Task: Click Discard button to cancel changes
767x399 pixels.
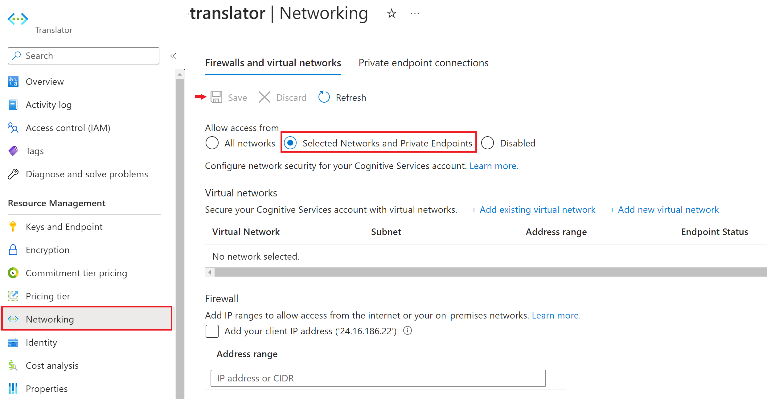Action: 281,97
